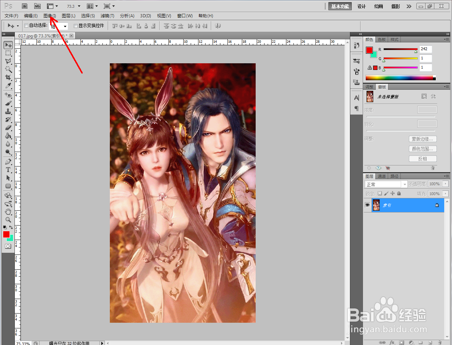Select the 3D Camera Rotate tool
The width and height of the screenshot is (452, 345).
coord(8,204)
